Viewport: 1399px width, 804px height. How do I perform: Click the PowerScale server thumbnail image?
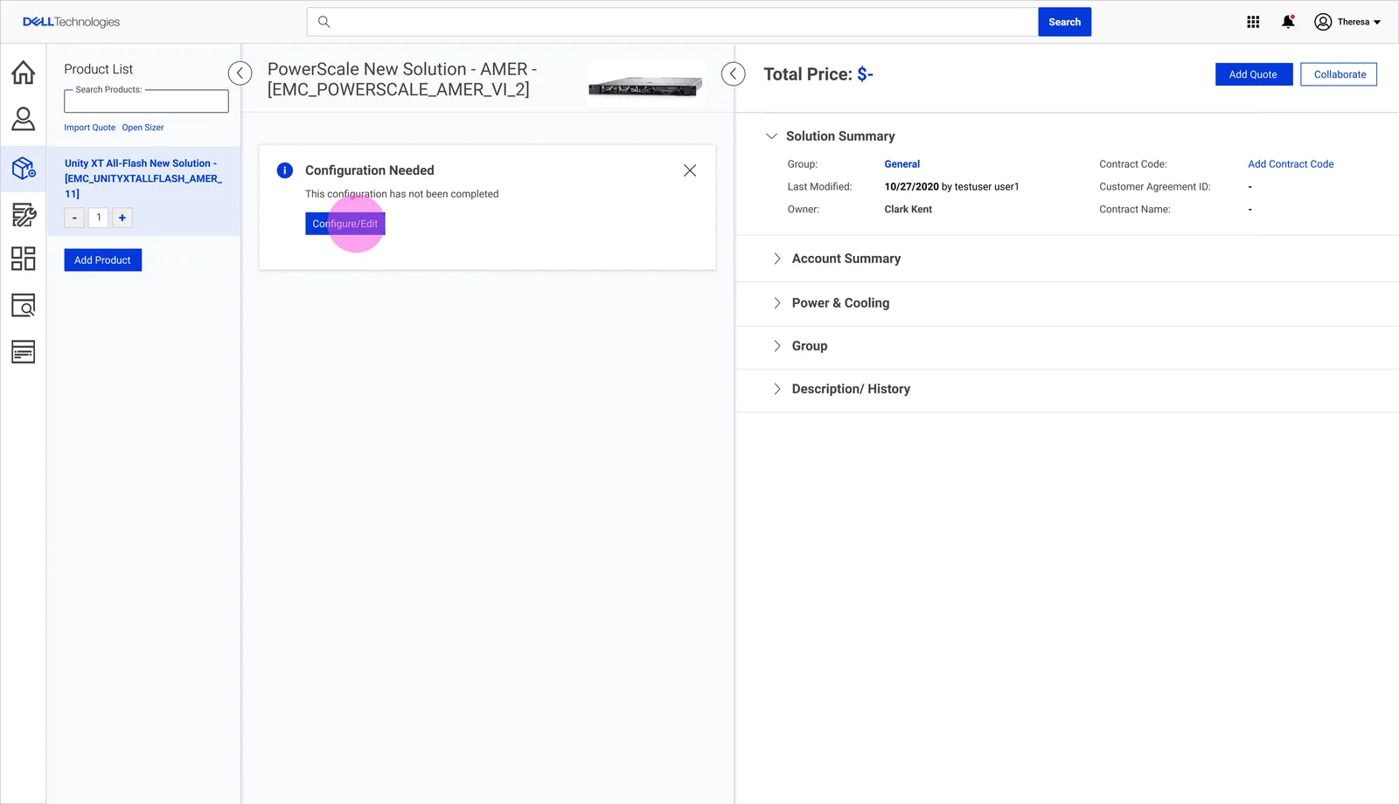(646, 85)
